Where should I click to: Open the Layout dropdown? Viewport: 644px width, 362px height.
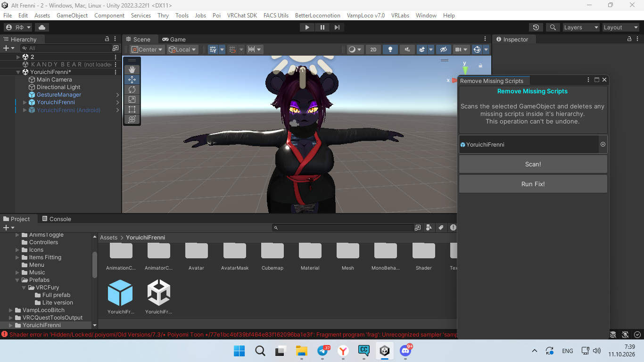620,27
